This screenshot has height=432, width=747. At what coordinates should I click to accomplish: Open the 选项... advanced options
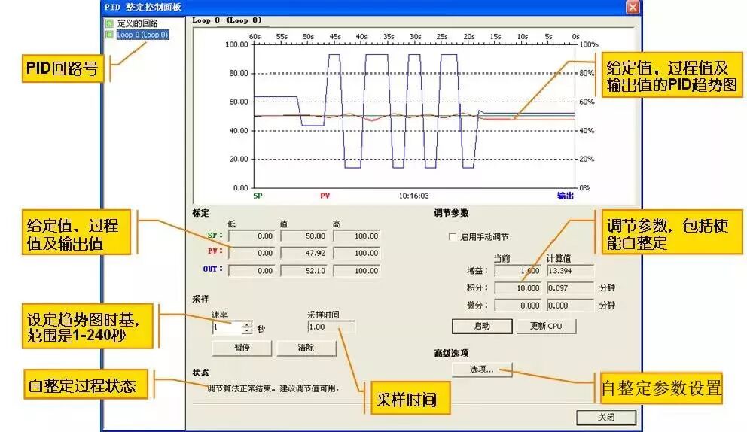click(482, 370)
